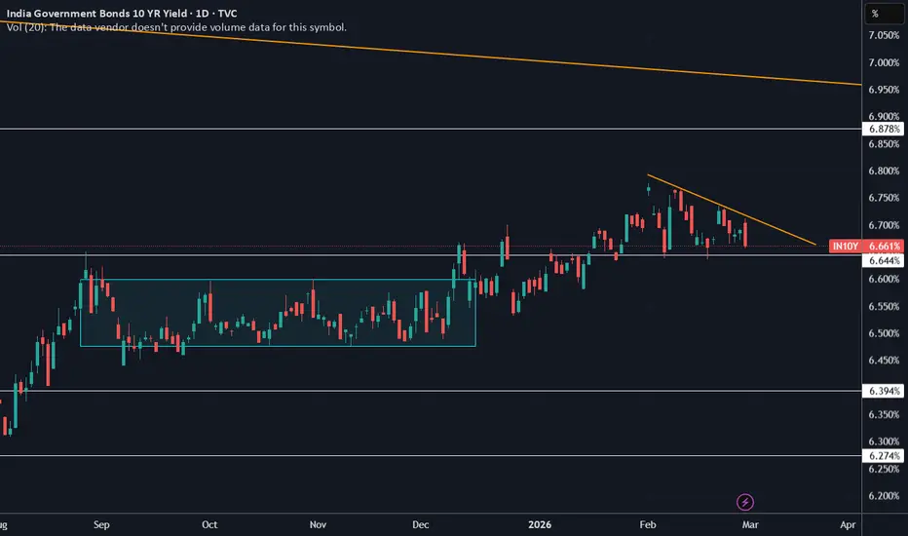Click the Vol (20) indicator message
The image size is (908, 536).
coord(176,27)
